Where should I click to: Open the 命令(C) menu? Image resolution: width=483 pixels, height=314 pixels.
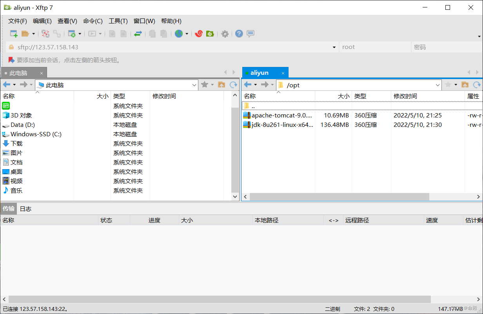[93, 21]
